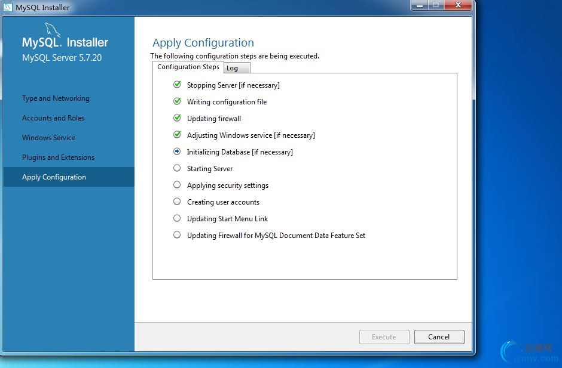The height and width of the screenshot is (368, 562).
Task: Click pending circle beside Starting Server
Action: pos(177,168)
